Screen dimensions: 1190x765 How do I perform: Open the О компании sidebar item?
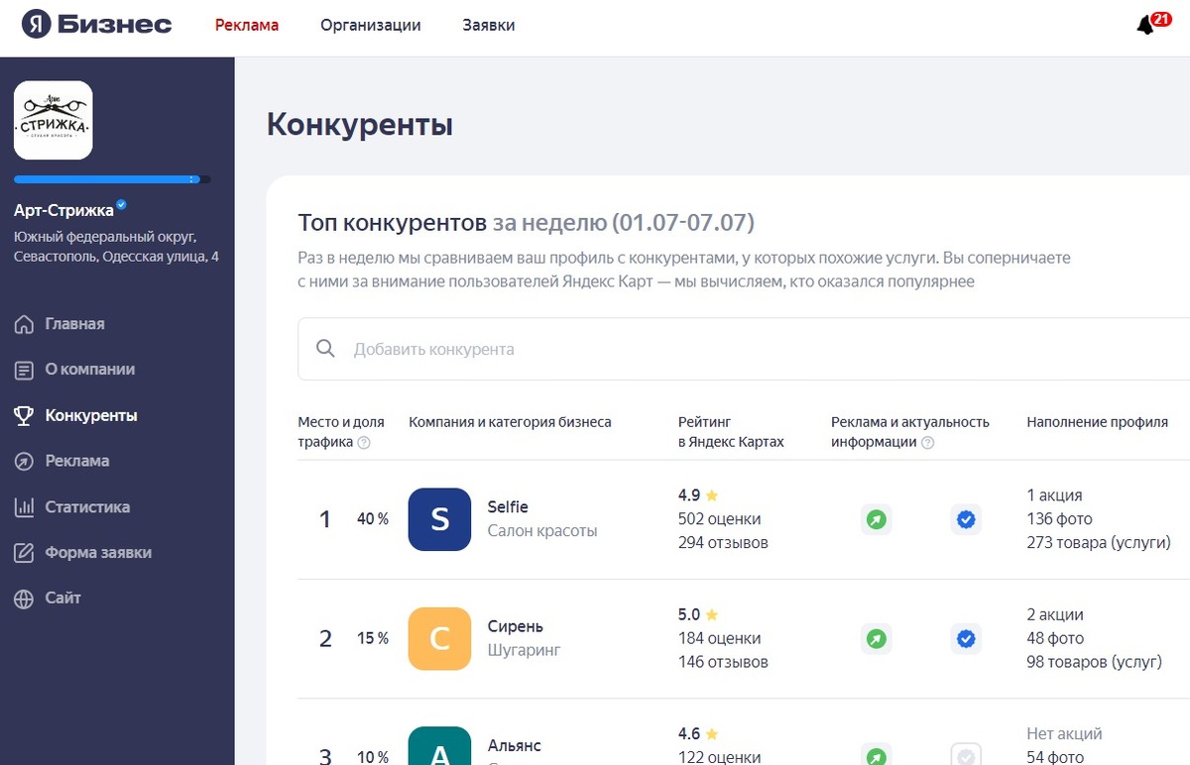tap(84, 370)
